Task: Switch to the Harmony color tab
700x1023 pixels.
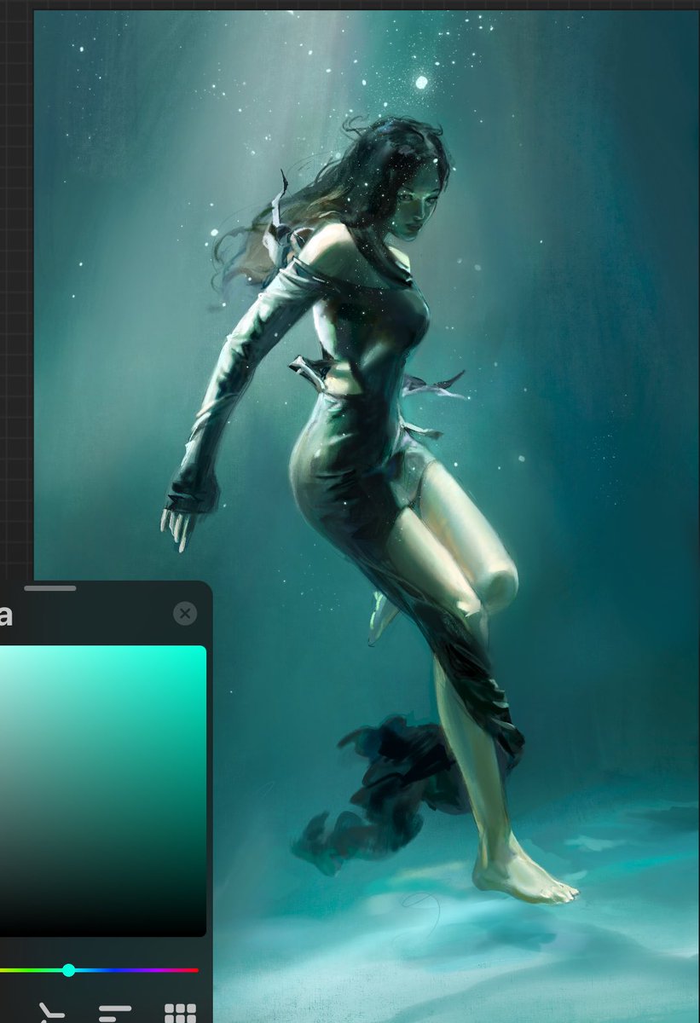Action: (51, 1013)
